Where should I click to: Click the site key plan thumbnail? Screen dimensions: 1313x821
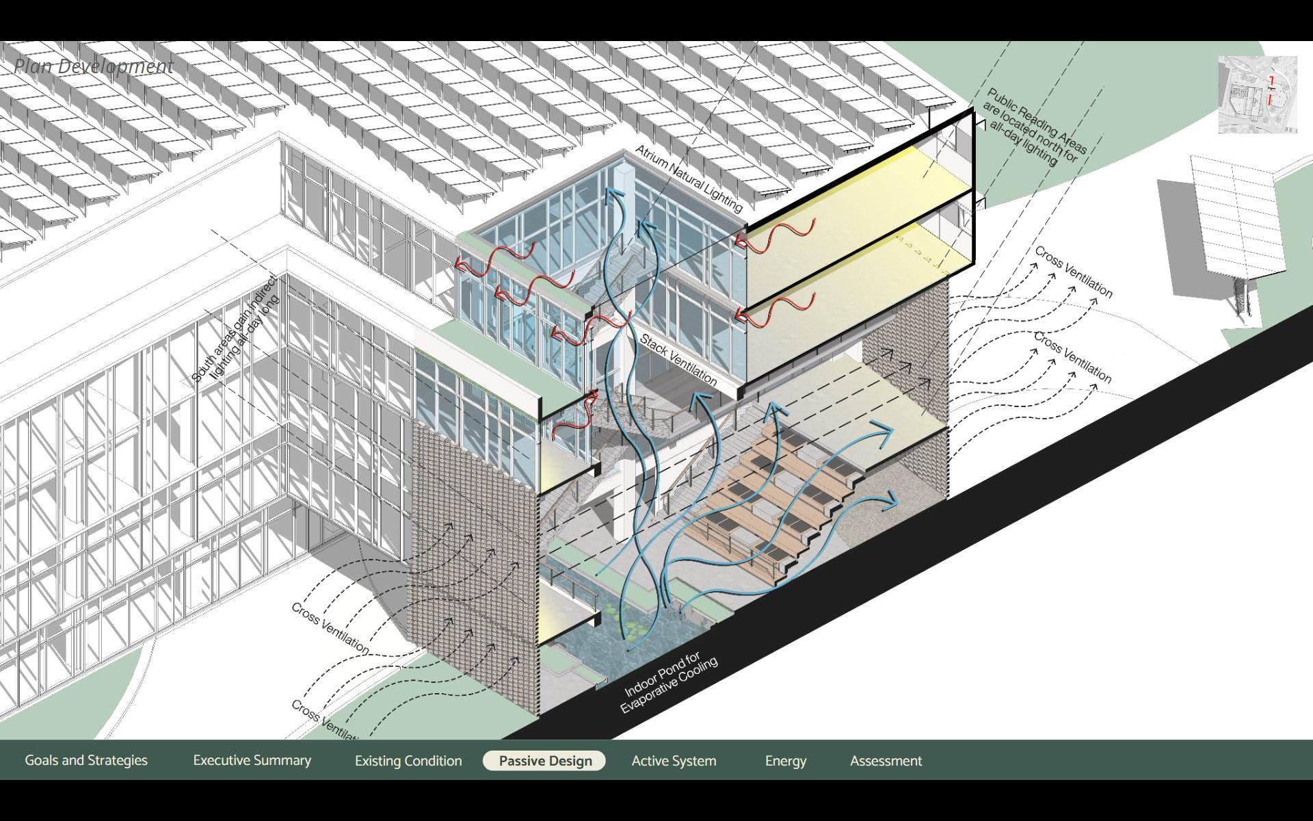[x=1257, y=94]
